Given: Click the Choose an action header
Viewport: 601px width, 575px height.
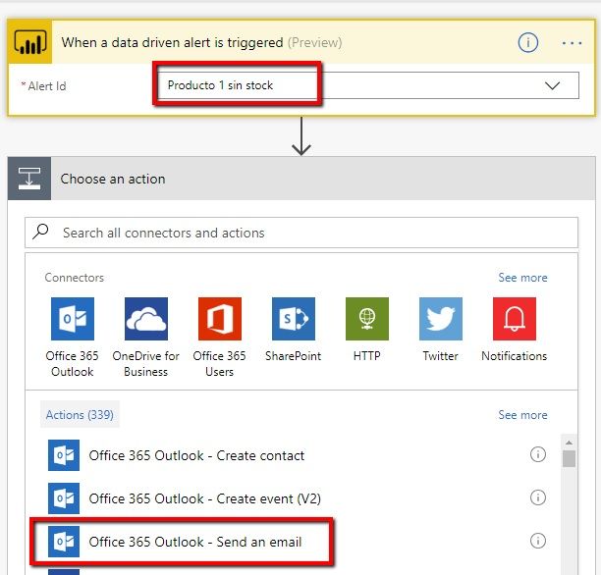Looking at the screenshot, I should [301, 179].
